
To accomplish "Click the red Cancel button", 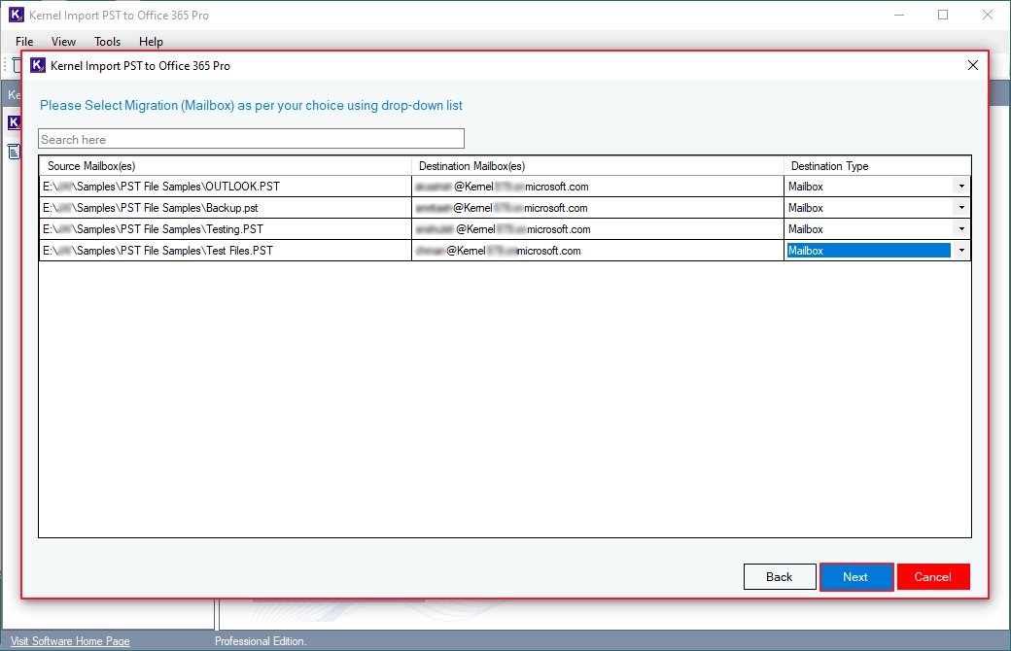I will [933, 577].
